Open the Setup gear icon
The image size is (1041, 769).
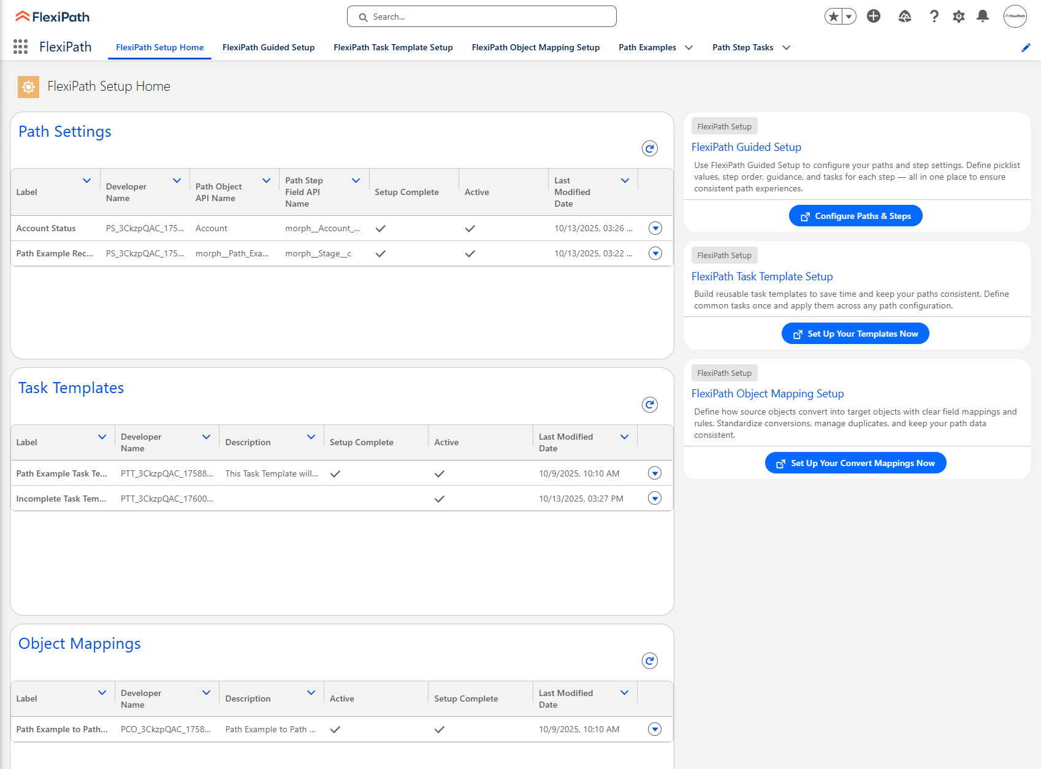(959, 17)
